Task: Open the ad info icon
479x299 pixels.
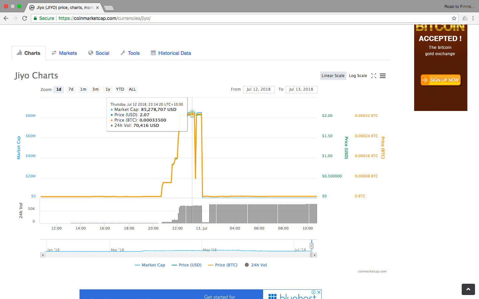Action: pos(313,292)
